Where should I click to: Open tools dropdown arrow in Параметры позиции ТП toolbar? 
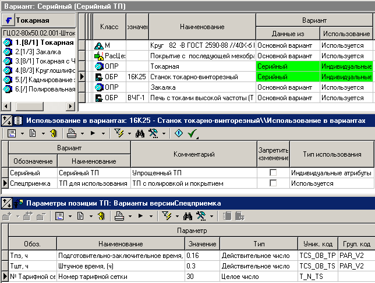(x=211, y=216)
